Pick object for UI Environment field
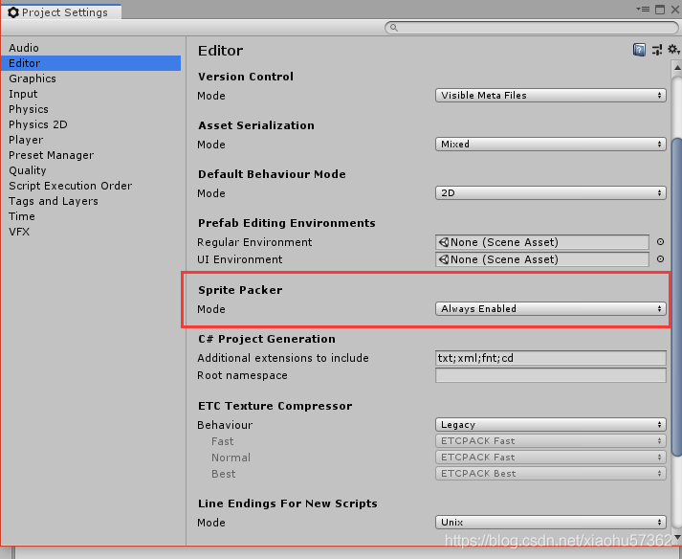 click(660, 259)
